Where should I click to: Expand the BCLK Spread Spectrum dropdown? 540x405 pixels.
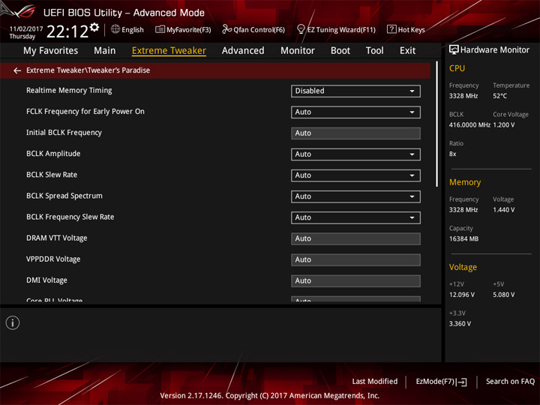[x=355, y=196]
